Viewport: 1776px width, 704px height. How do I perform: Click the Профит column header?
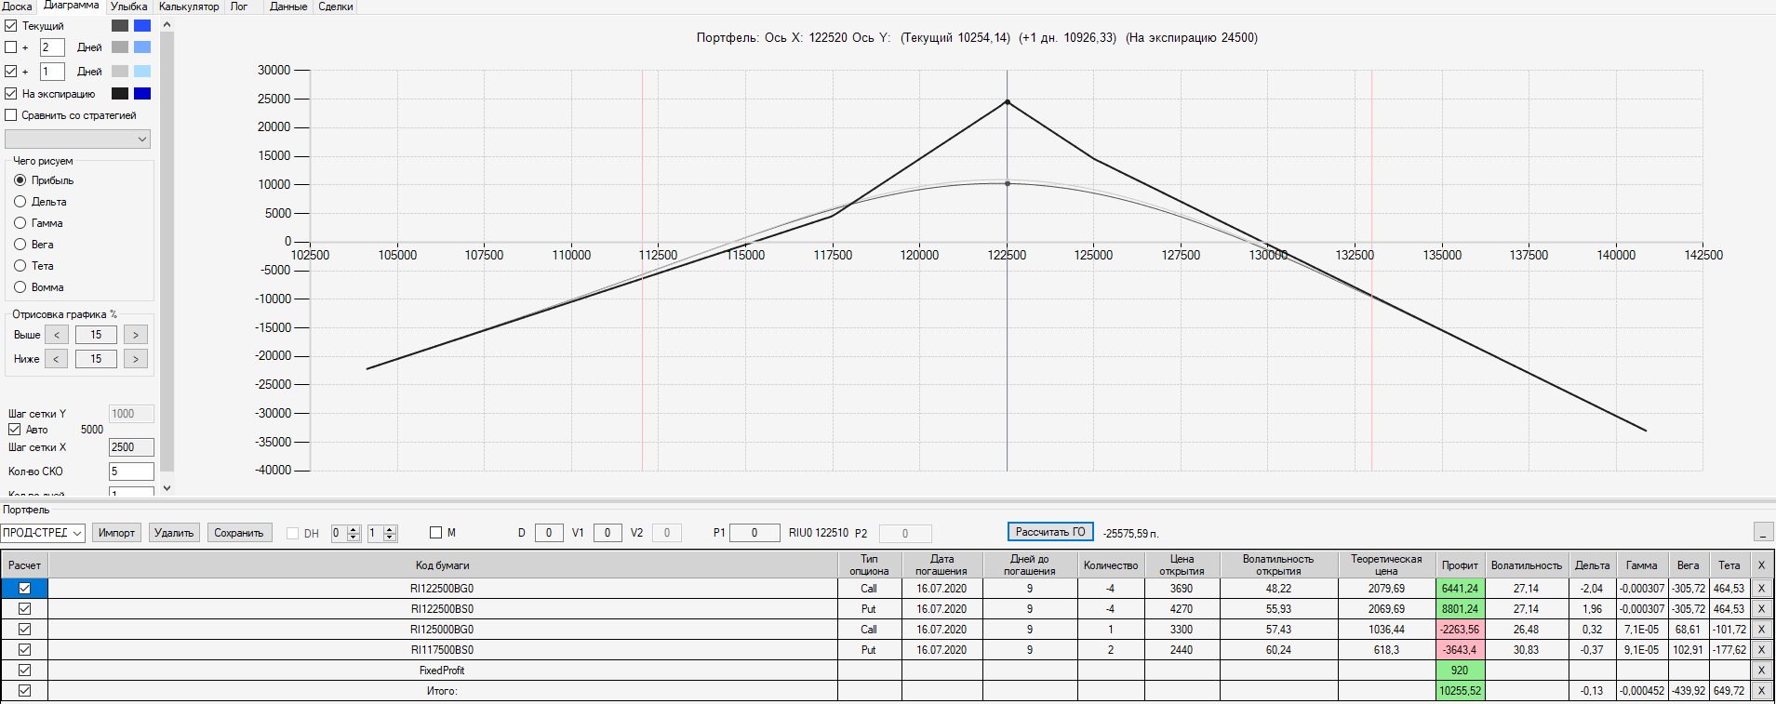click(x=1460, y=565)
